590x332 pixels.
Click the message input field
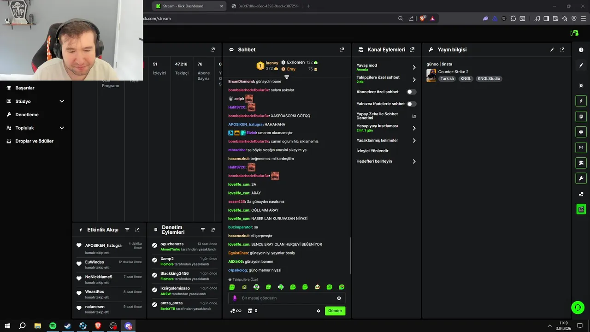click(x=287, y=298)
